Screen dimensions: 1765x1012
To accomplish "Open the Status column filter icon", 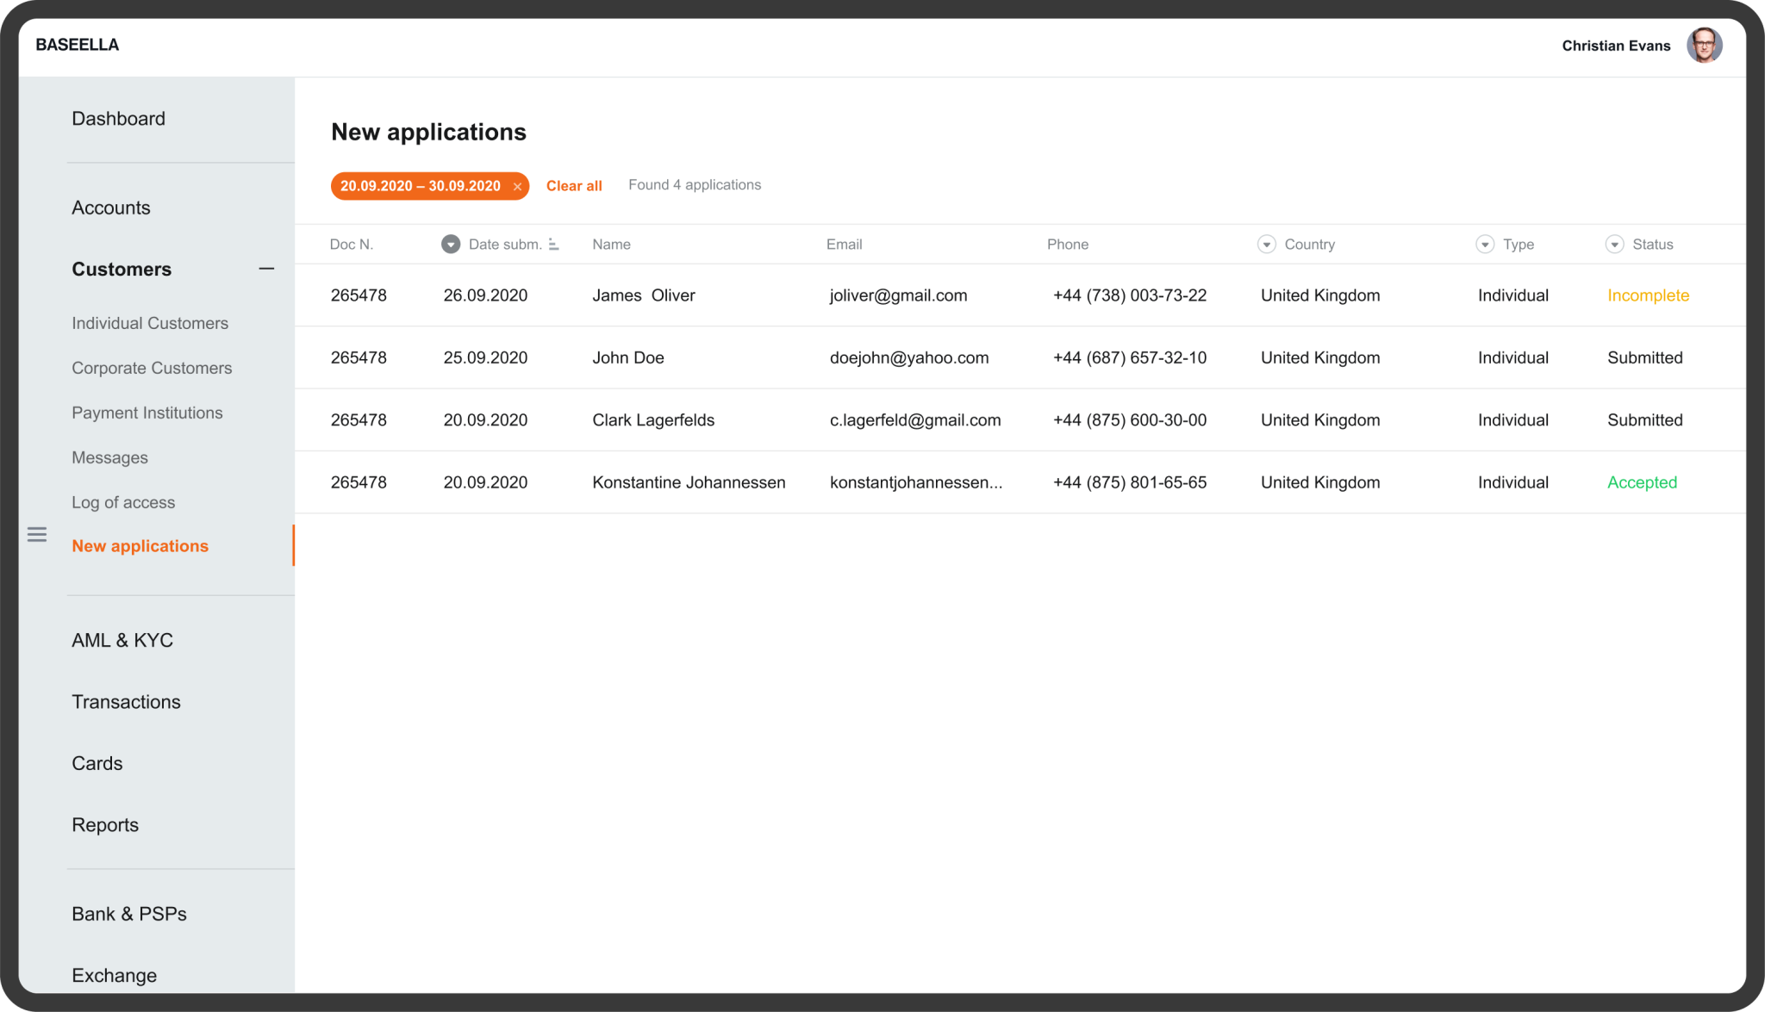I will (x=1613, y=244).
